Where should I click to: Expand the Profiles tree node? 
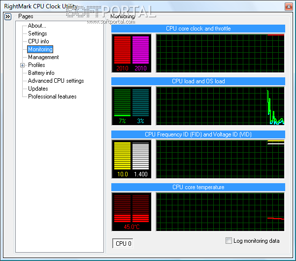coord(22,65)
